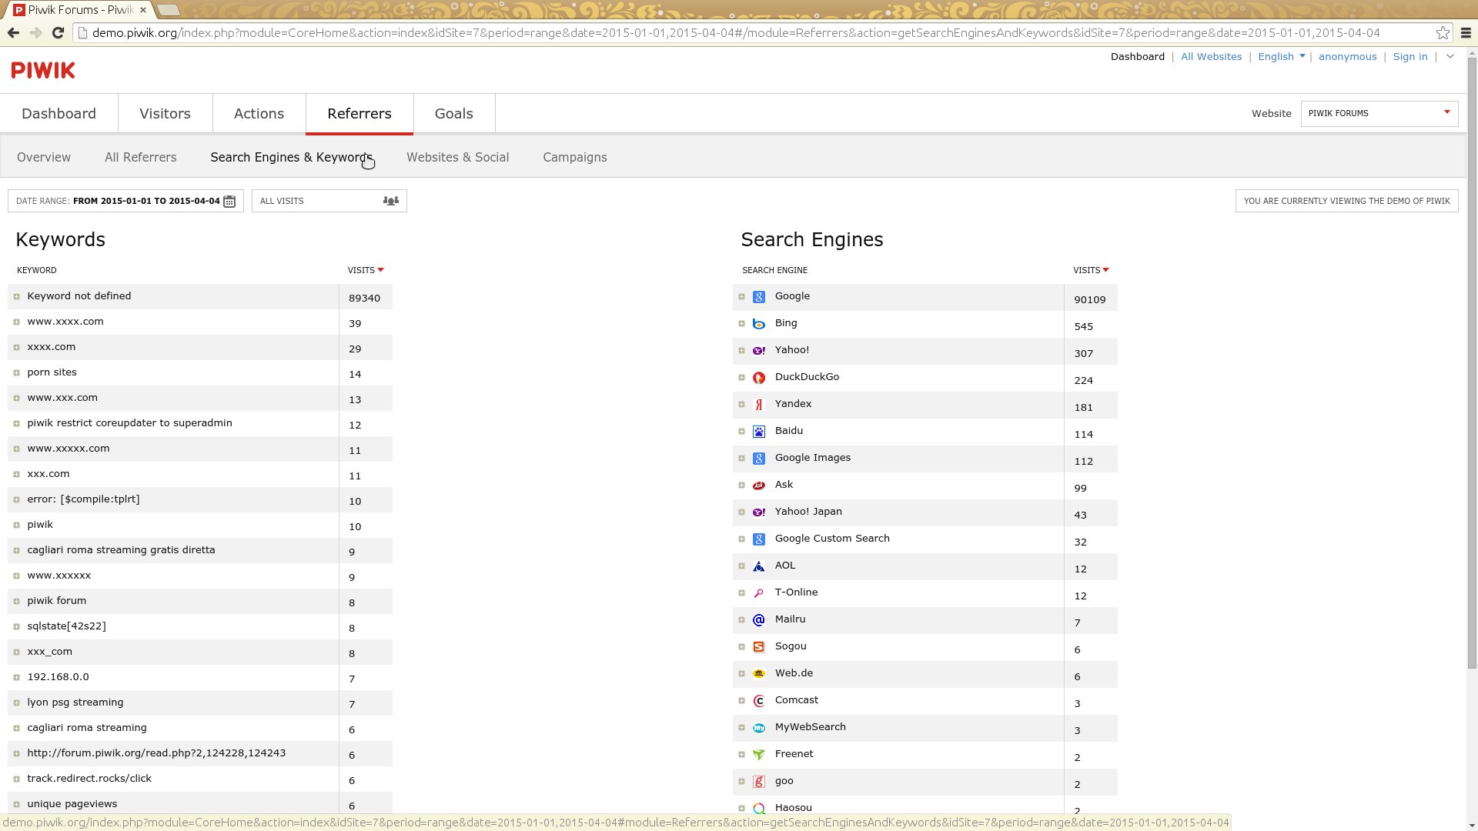Bookmark page with the star icon
This screenshot has height=831, width=1478.
(1443, 33)
